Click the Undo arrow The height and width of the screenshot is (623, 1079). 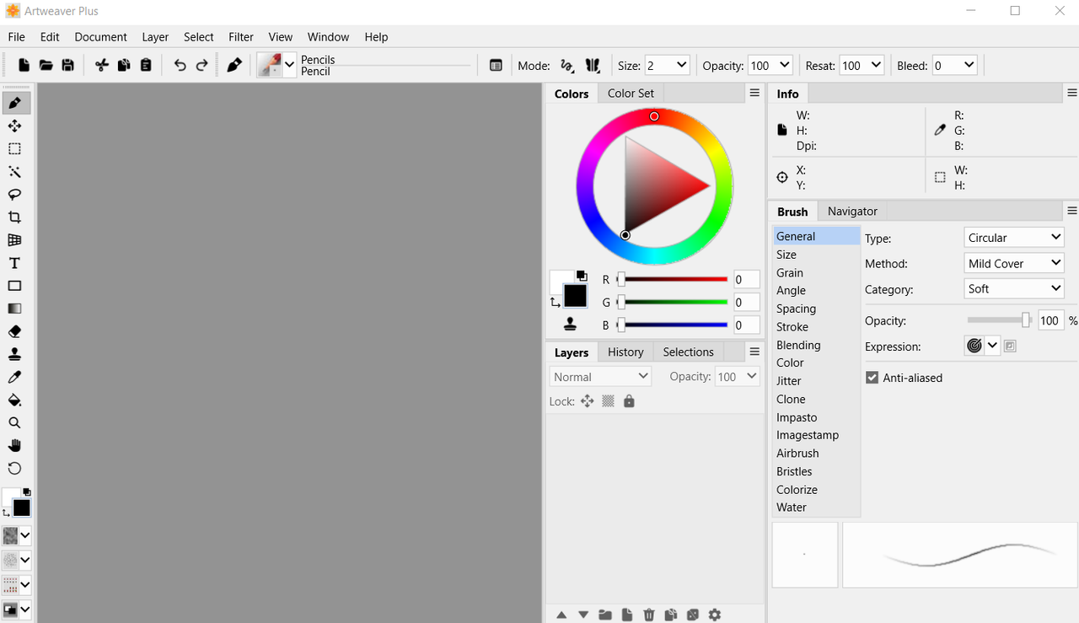click(180, 65)
